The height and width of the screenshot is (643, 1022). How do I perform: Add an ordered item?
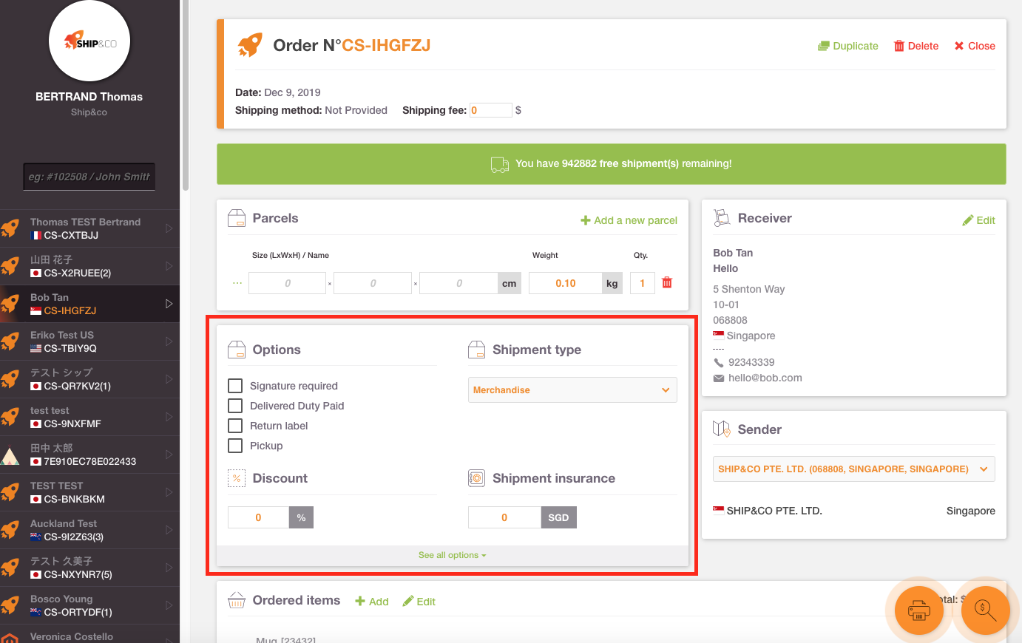[x=372, y=602]
